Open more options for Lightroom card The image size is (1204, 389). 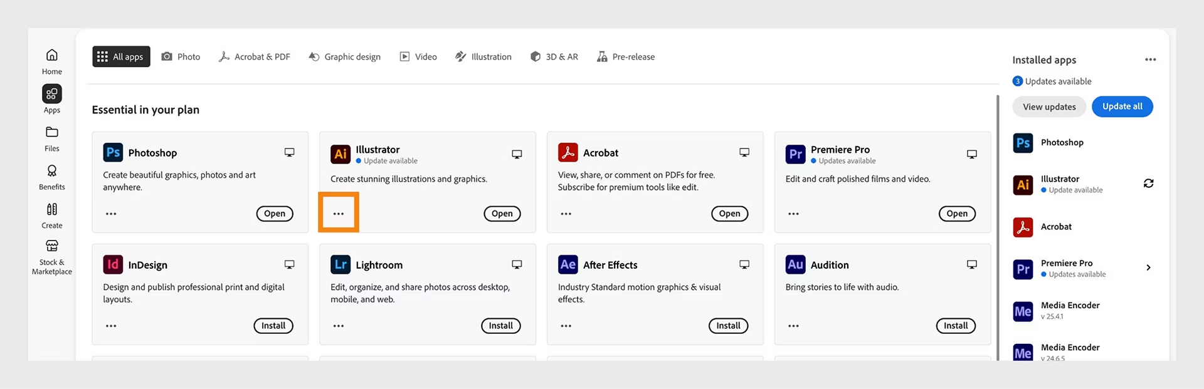[x=339, y=326]
